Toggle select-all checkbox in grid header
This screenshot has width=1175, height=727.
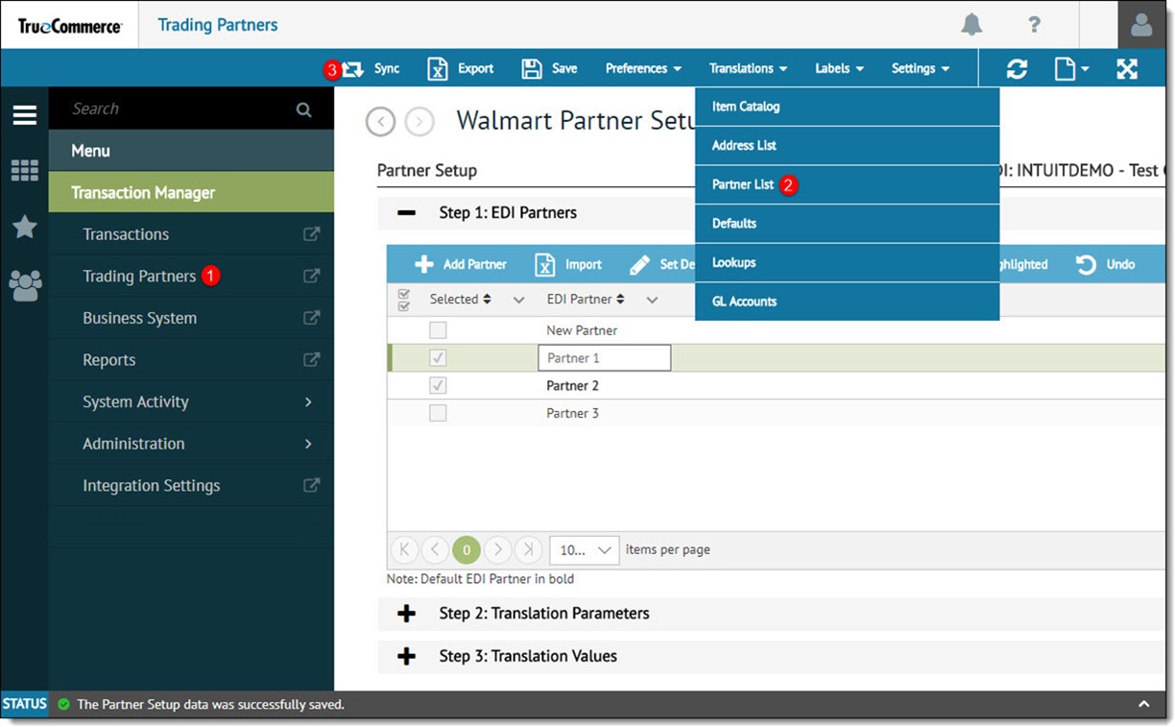[x=403, y=300]
